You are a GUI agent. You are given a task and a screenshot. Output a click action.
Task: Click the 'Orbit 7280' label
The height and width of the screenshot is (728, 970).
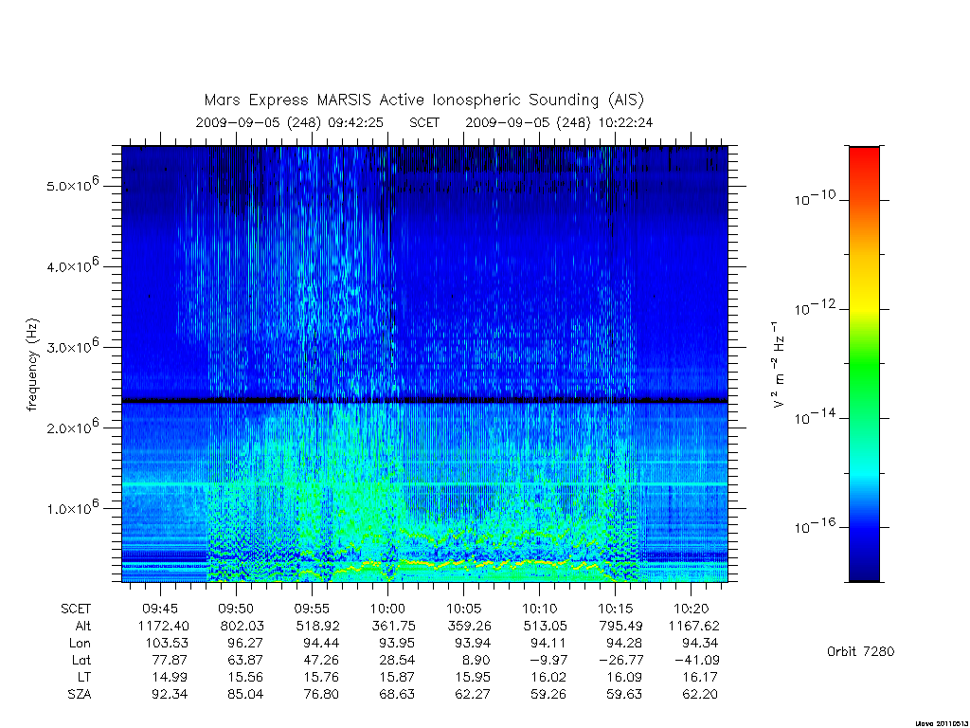pos(860,651)
